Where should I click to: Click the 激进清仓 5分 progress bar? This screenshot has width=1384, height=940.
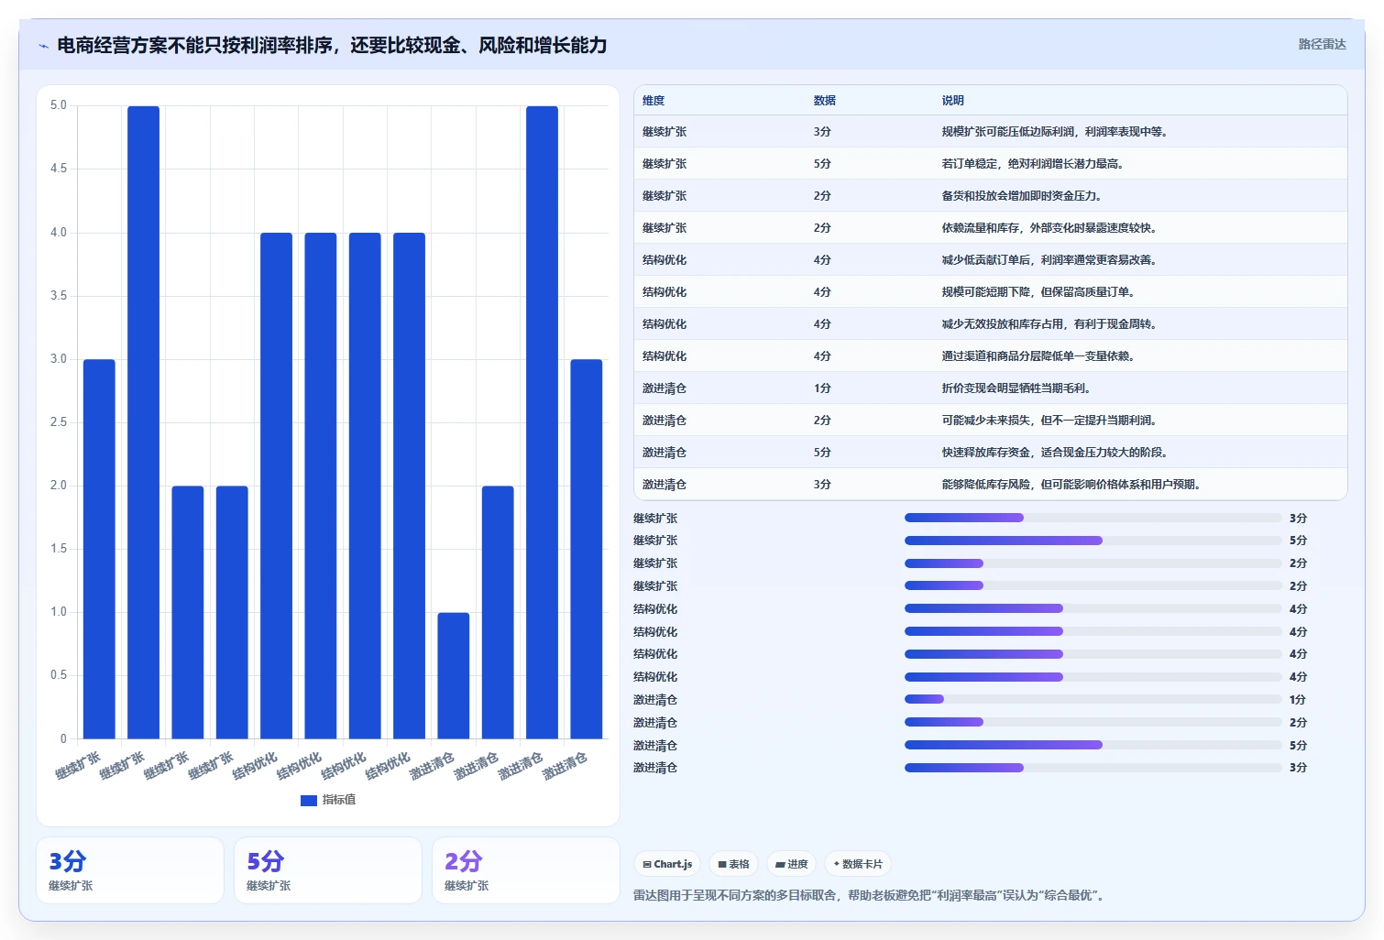[1093, 745]
